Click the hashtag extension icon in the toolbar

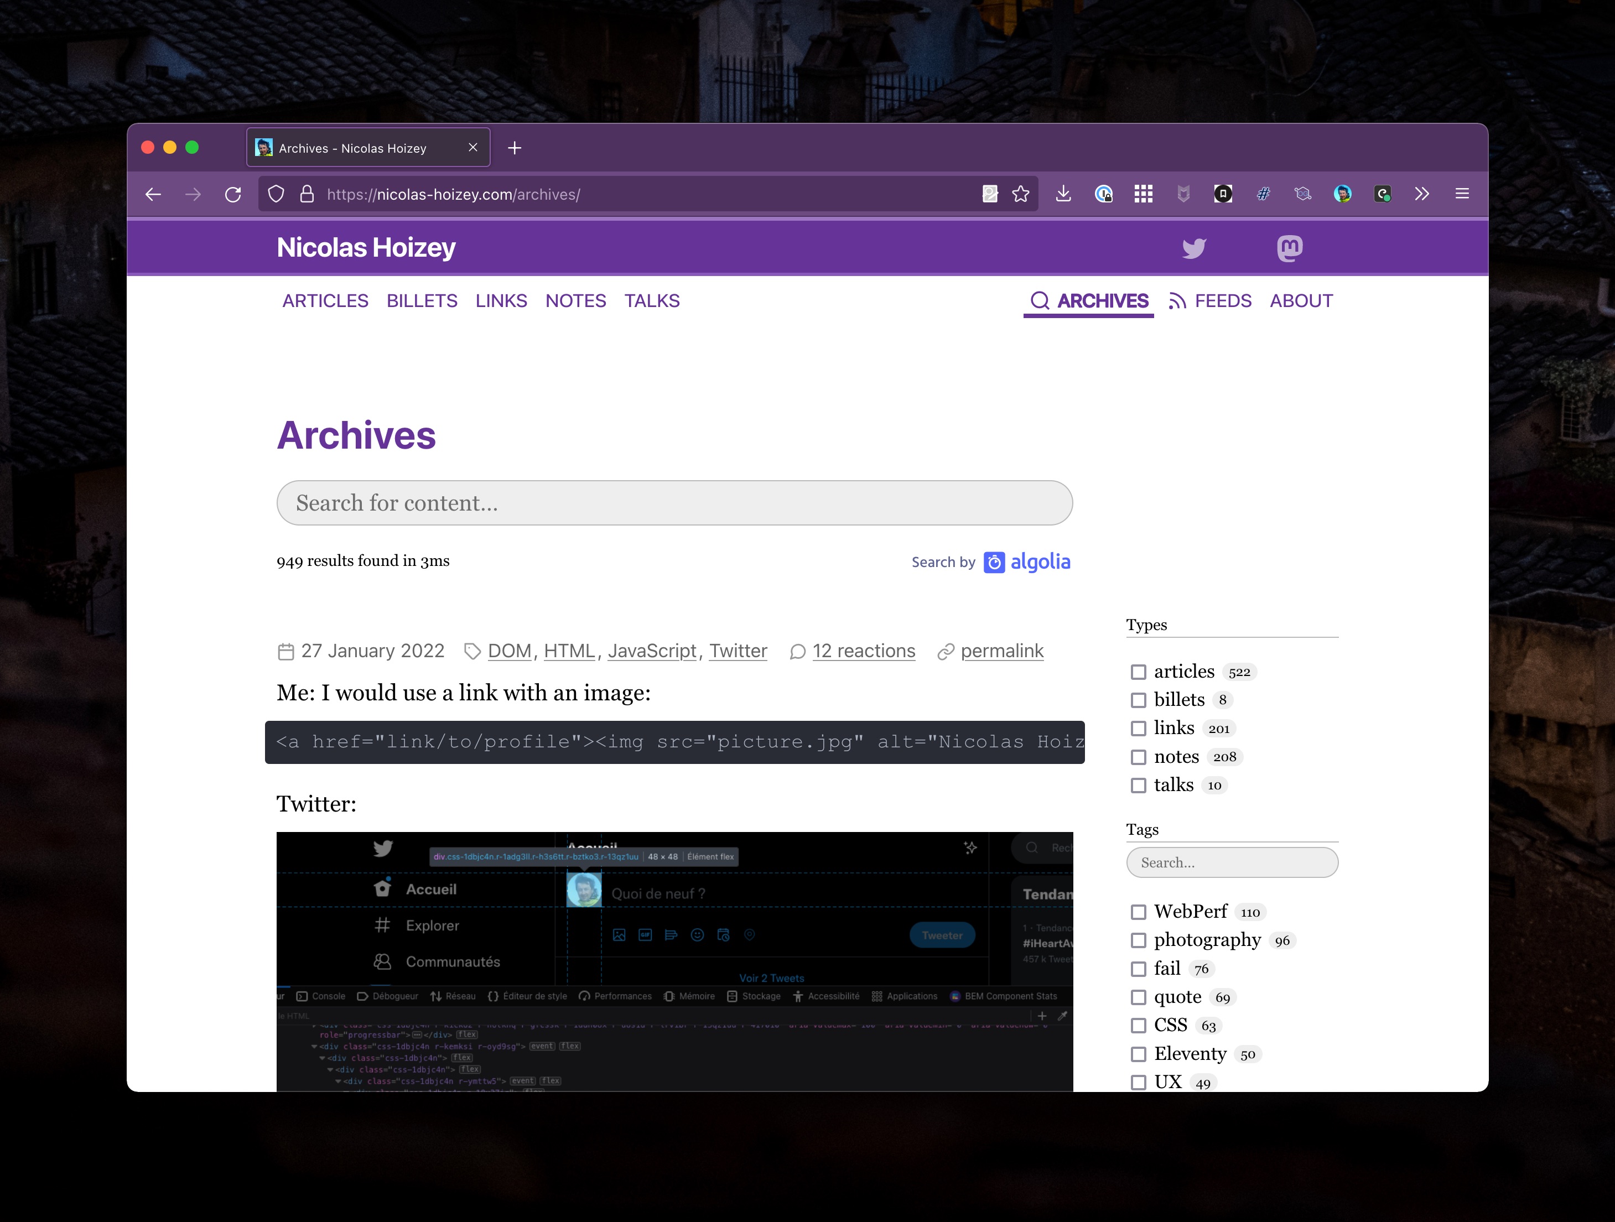(1263, 194)
